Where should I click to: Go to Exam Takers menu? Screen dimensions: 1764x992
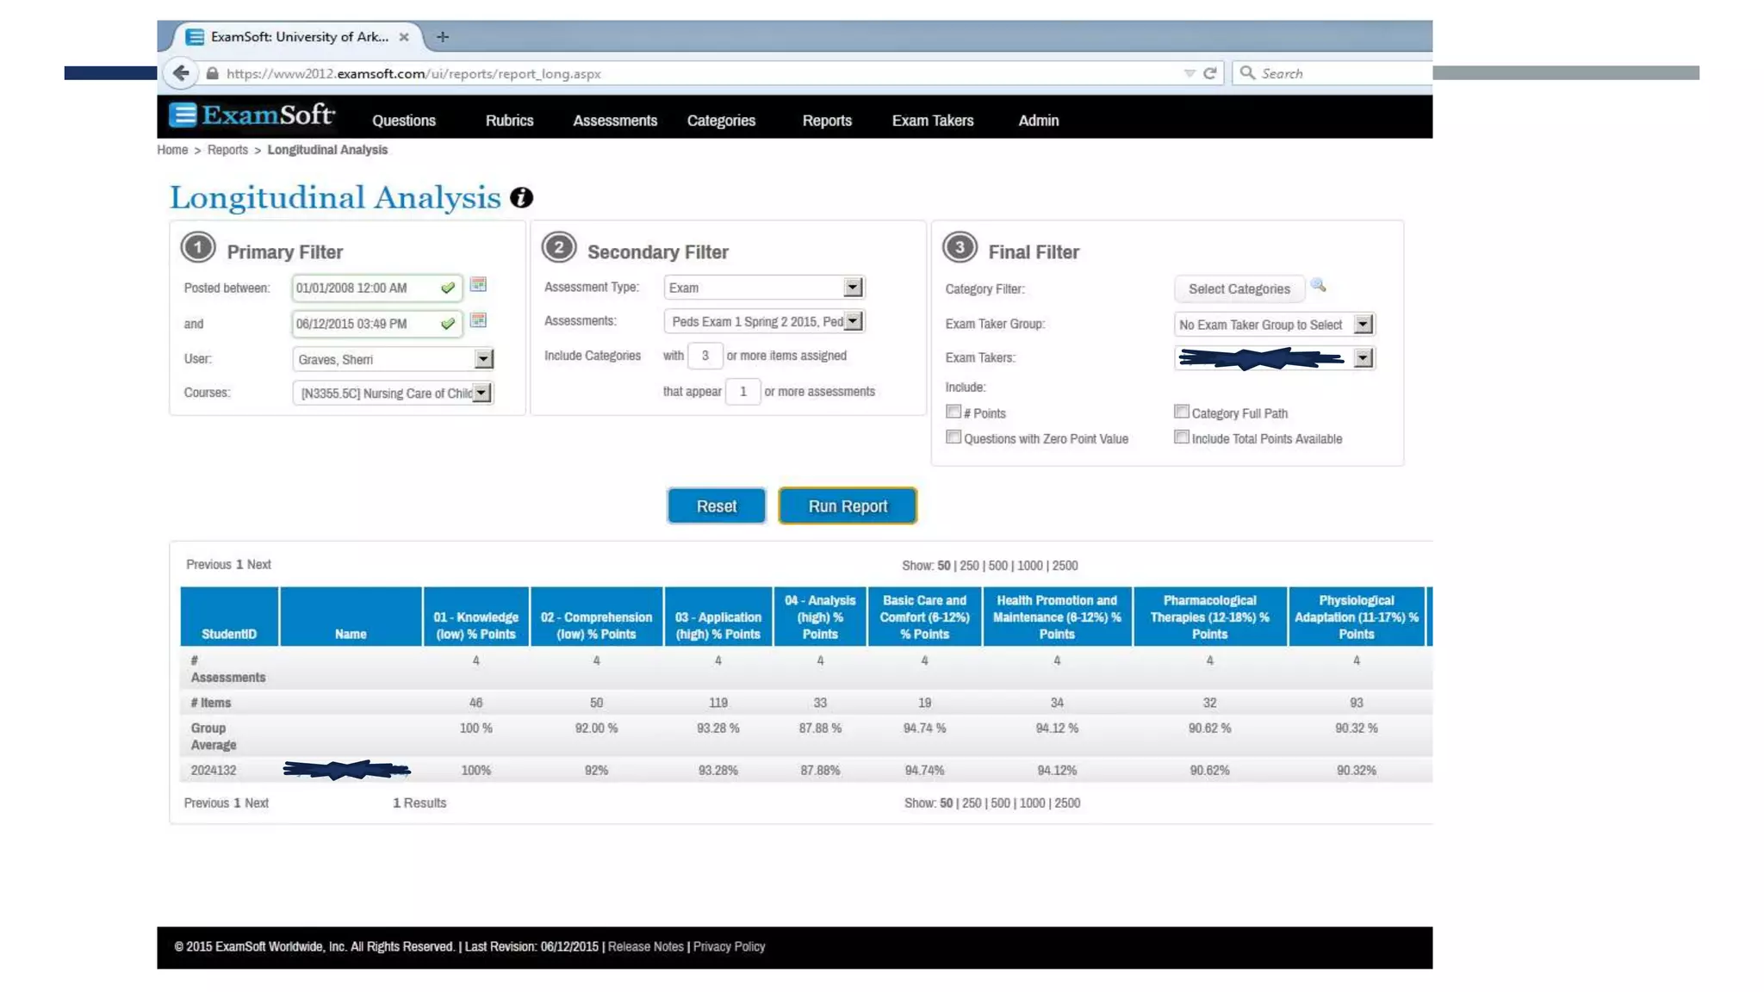click(x=932, y=121)
